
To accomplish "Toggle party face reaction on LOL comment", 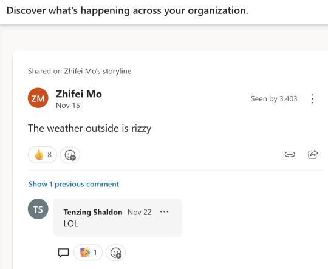I will (x=88, y=253).
